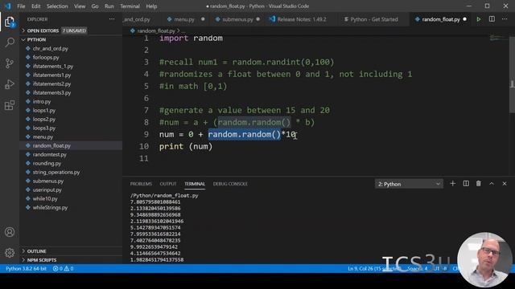The height and width of the screenshot is (289, 515).
Task: Open Source Control view in activity bar
Action: [x=10, y=63]
